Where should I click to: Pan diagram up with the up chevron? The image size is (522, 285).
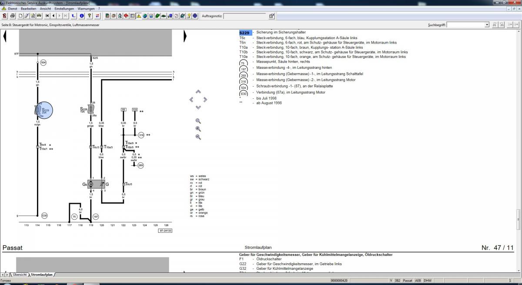[198, 92]
